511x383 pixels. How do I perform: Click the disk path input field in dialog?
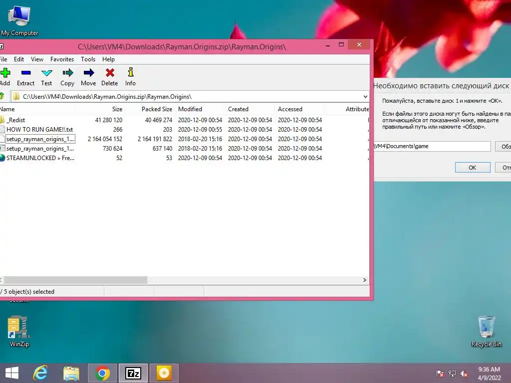pyautogui.click(x=432, y=146)
